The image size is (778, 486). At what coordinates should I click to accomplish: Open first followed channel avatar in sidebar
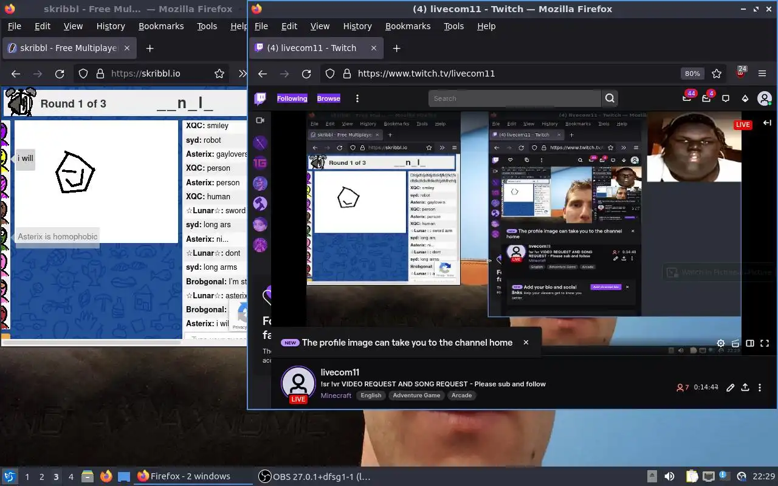coord(260,143)
